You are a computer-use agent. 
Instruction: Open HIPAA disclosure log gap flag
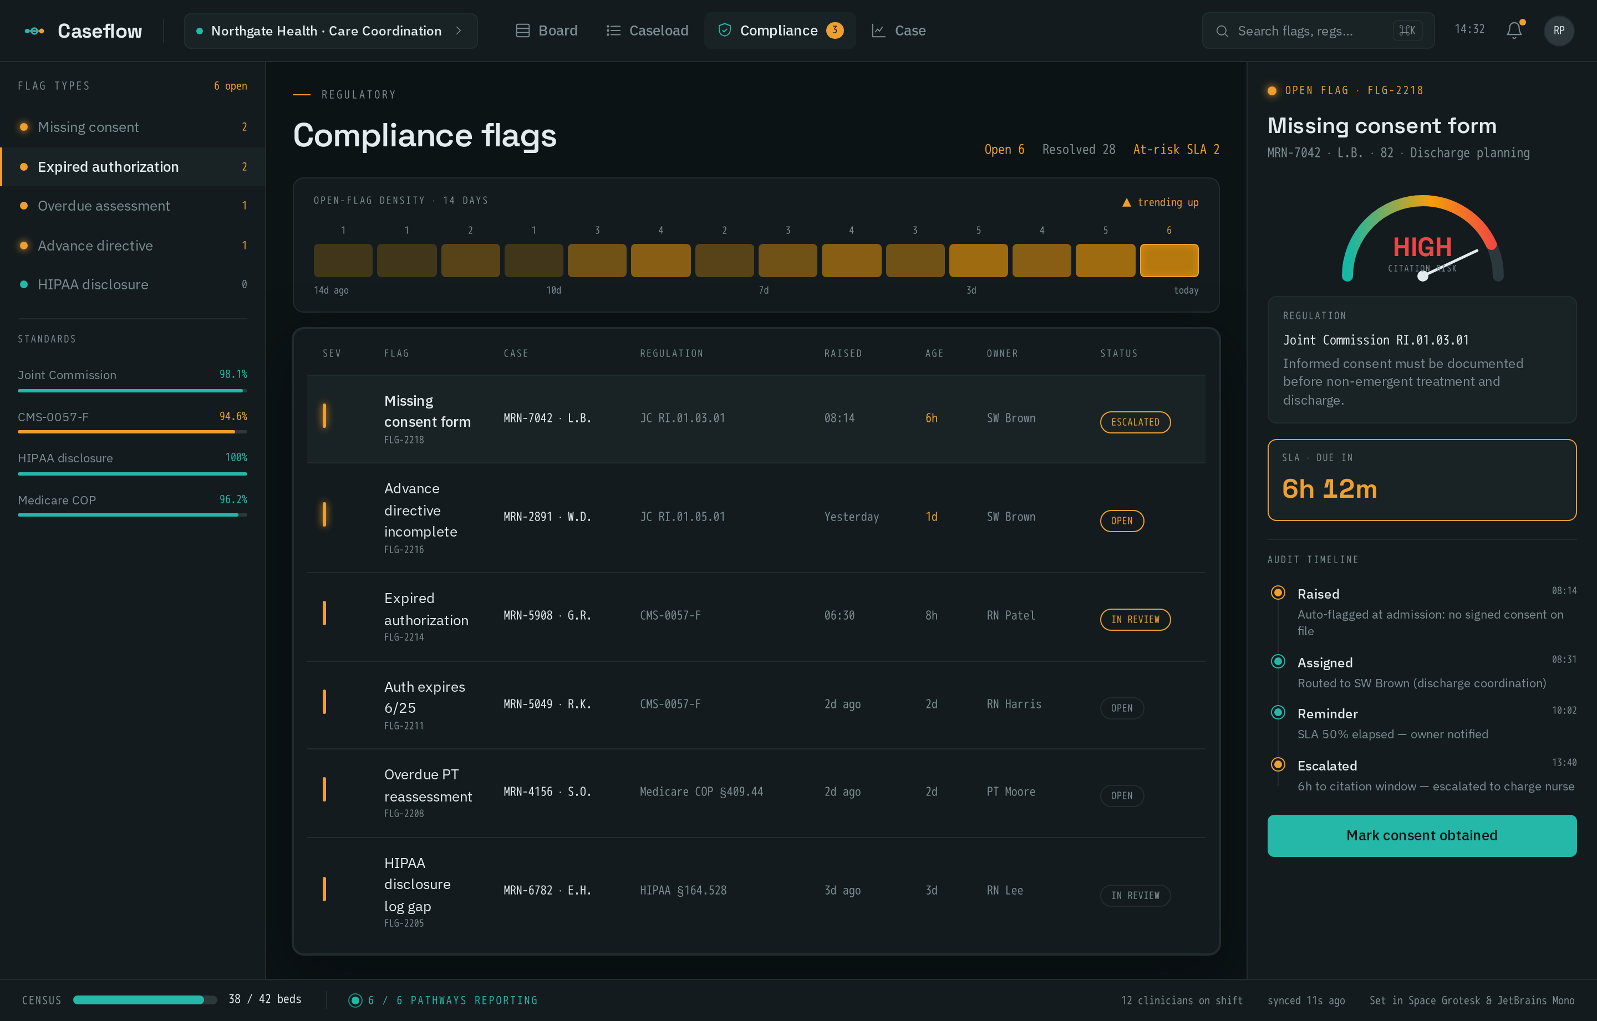(755, 891)
